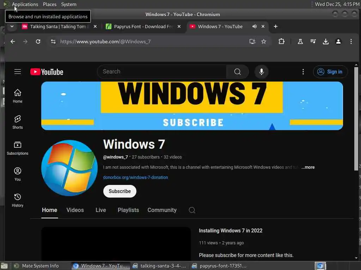Image resolution: width=361 pixels, height=270 pixels.
Task: Click the page vertical scrollbar thumb
Action: point(356,119)
